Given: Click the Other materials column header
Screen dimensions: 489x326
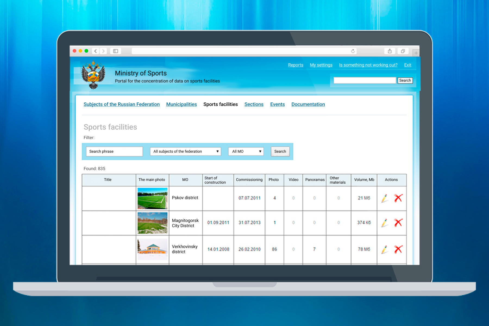Looking at the screenshot, I should click(x=338, y=180).
